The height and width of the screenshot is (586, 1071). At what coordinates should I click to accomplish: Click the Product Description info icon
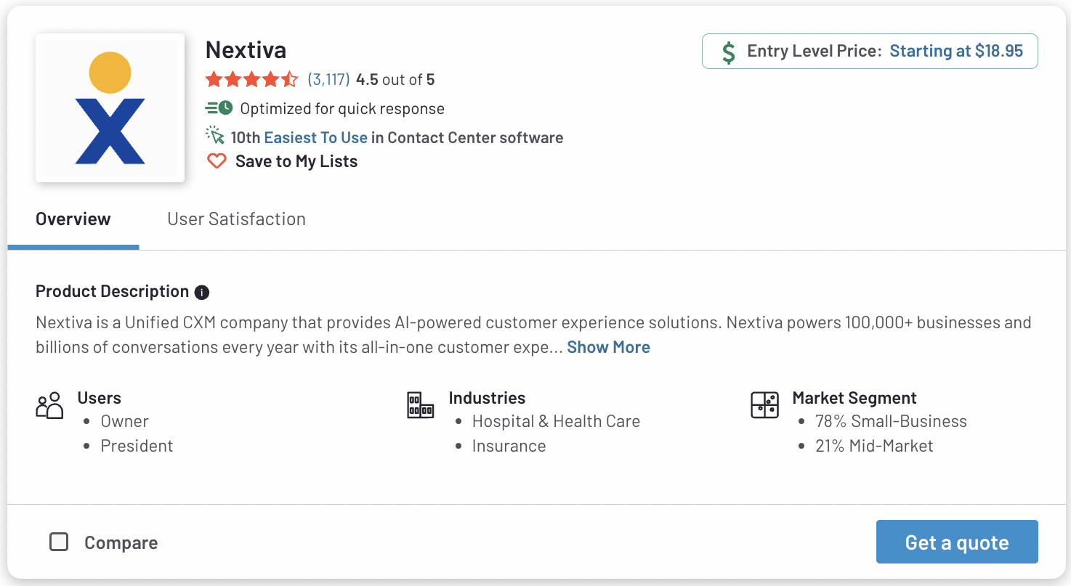point(202,292)
